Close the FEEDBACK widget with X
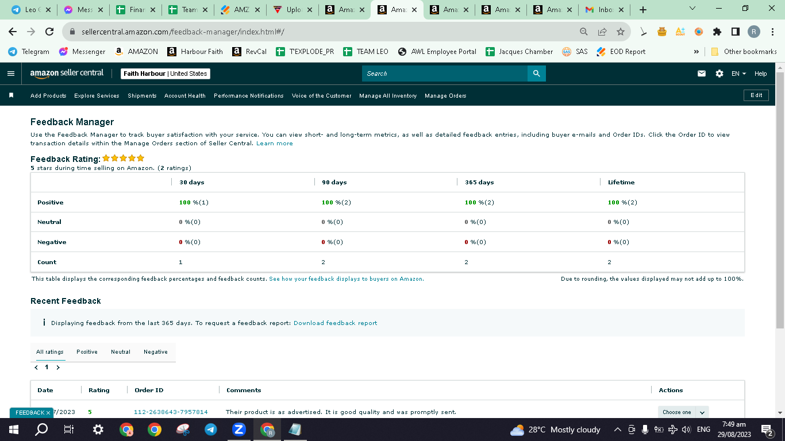 (x=48, y=412)
